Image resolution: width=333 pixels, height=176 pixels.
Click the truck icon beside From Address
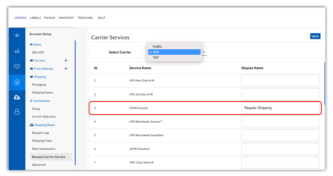pos(31,69)
